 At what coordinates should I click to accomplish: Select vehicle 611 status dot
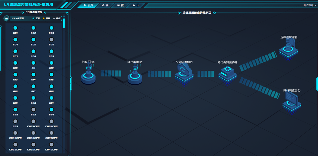click(x=33, y=63)
